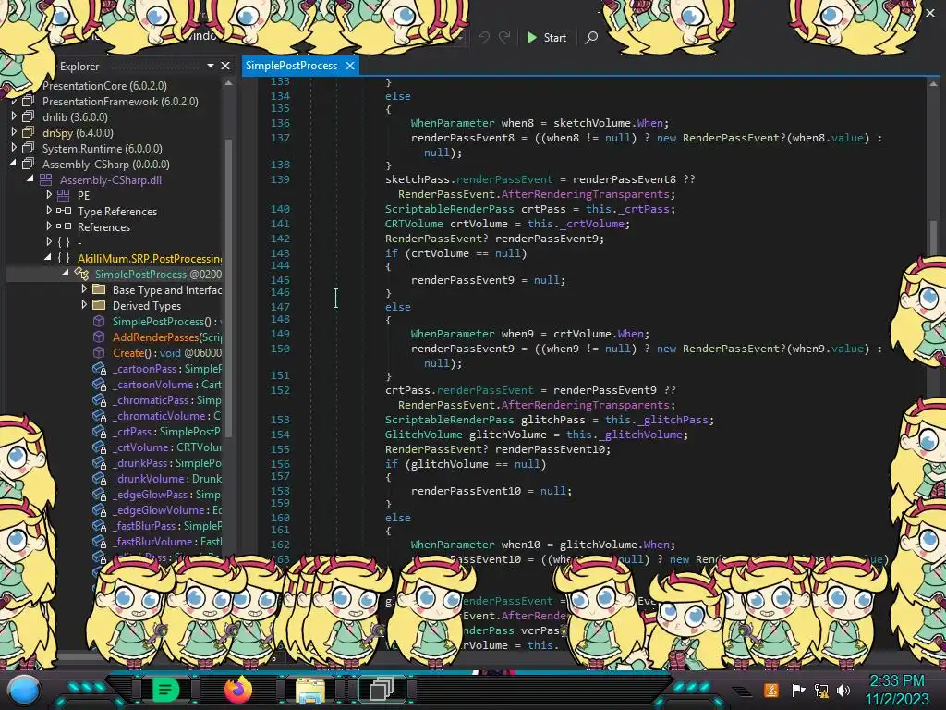Select the _drunkPass field
Viewport: 946px width, 710px height.
point(167,462)
